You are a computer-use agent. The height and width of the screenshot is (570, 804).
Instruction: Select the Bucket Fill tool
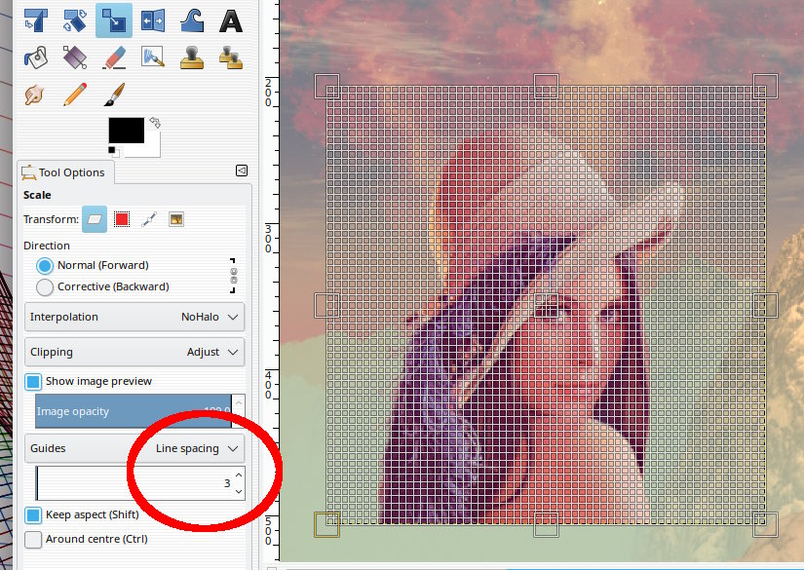(36, 57)
